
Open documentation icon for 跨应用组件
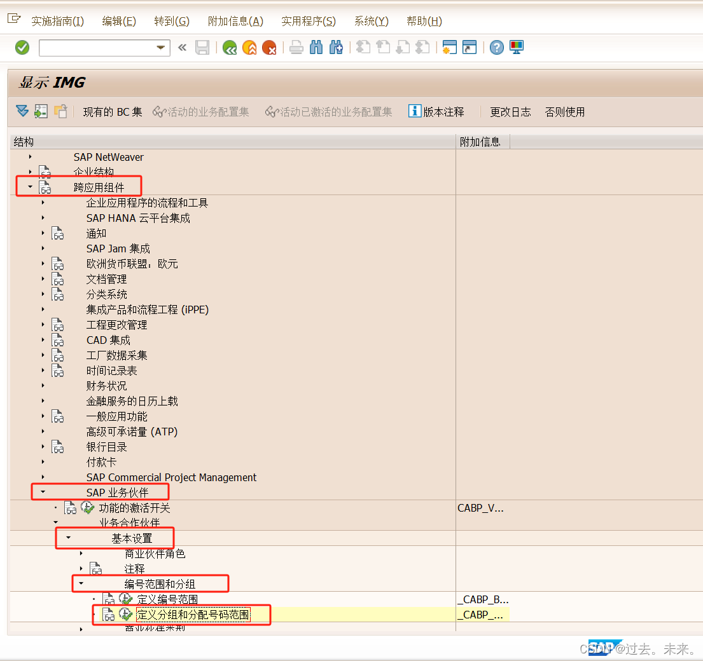pos(45,187)
